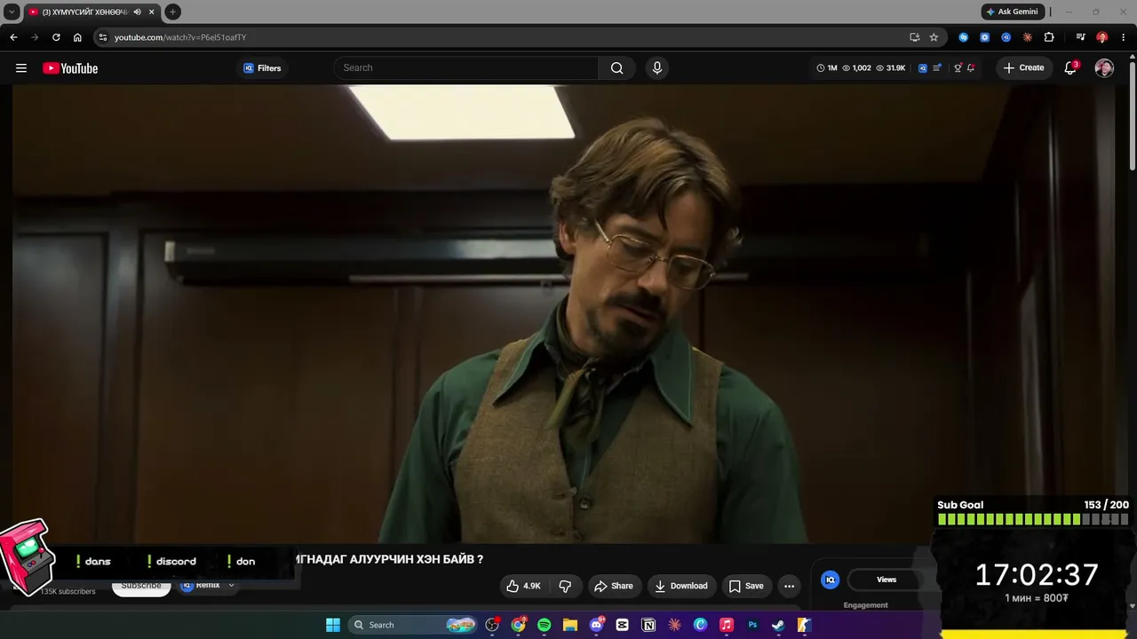The width and height of the screenshot is (1137, 639).
Task: Open the Chrome three-dot menu
Action: [x=1124, y=37]
